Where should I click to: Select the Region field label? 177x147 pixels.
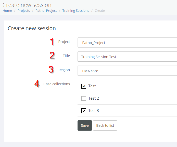point(64,70)
